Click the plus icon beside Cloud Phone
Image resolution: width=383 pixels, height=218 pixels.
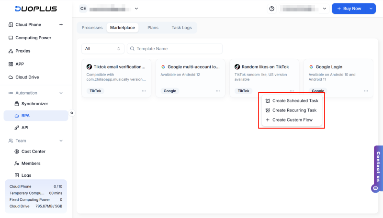(61, 25)
